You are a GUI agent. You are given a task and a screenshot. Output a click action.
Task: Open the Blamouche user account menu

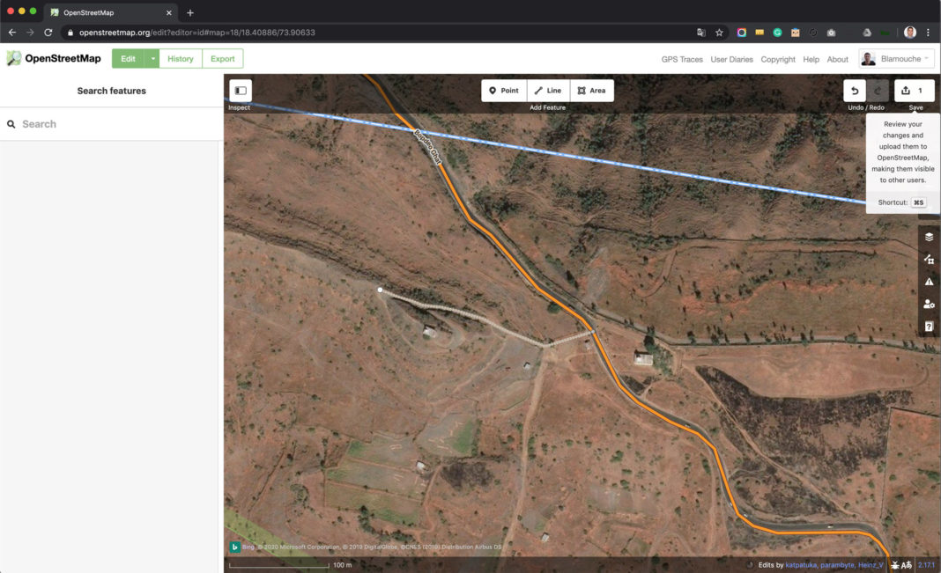896,59
